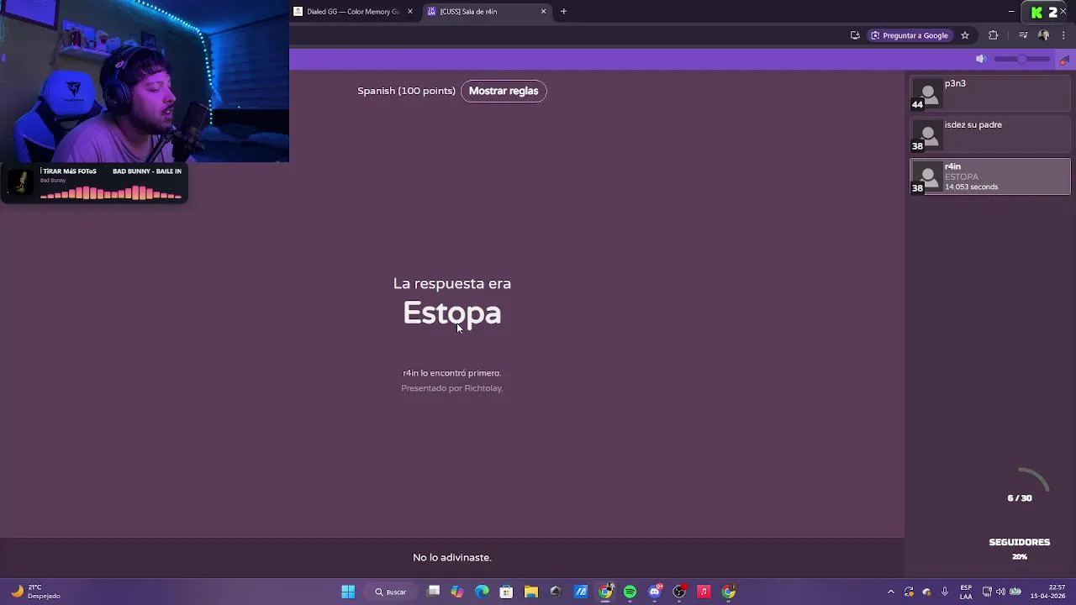
Task: Open ESP LAA language switcher
Action: tap(966, 592)
